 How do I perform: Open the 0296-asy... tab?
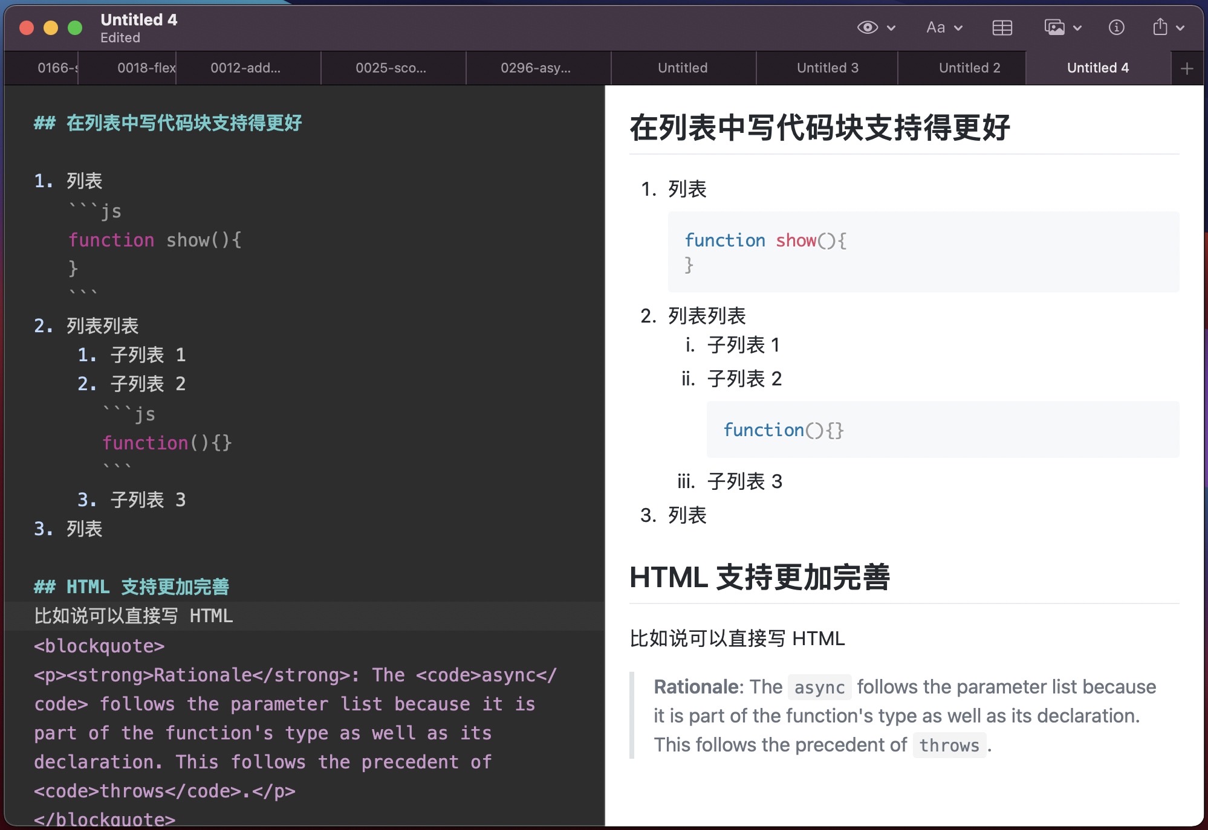535,68
